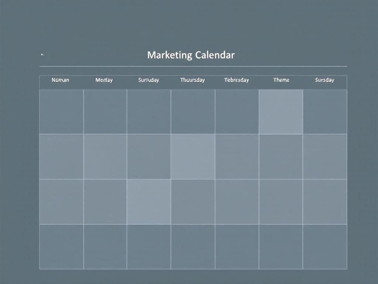Choose the Theme column header
This screenshot has height=284, width=378.
[x=281, y=80]
